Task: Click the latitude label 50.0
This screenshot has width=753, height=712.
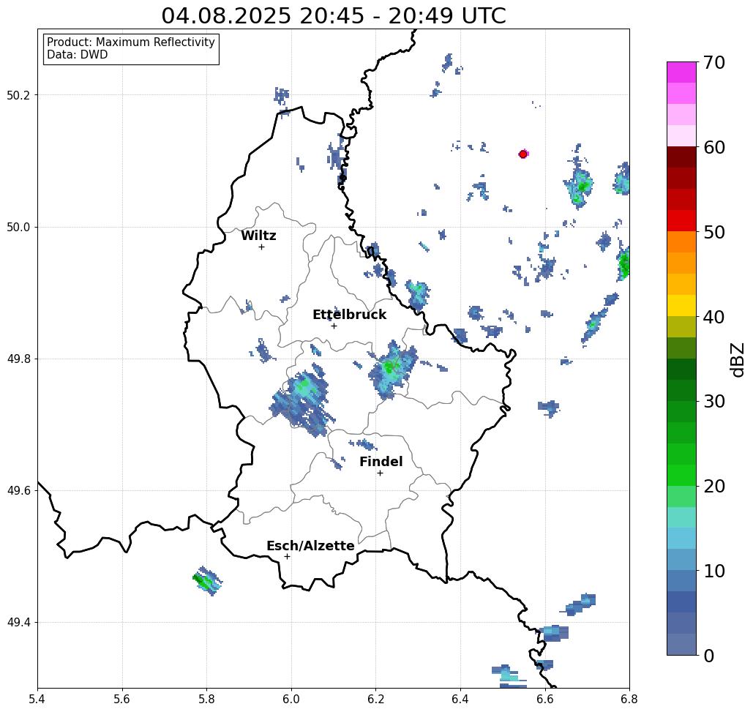Action: (18, 227)
